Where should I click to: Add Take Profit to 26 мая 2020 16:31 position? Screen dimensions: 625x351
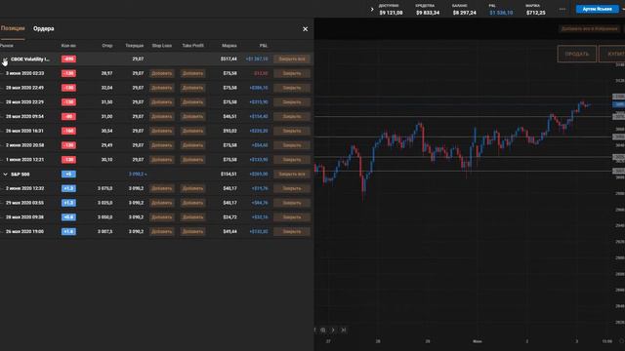pos(192,131)
